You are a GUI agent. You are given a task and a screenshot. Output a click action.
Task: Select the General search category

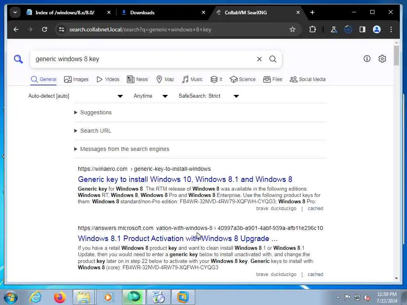[43, 79]
